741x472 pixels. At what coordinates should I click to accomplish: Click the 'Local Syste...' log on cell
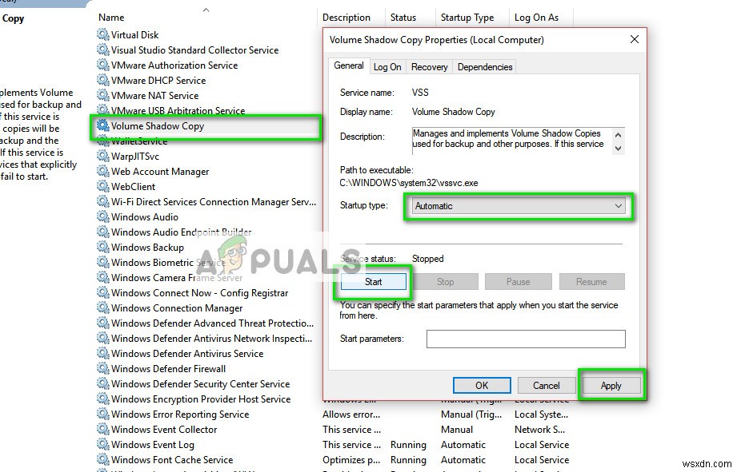coord(541,414)
